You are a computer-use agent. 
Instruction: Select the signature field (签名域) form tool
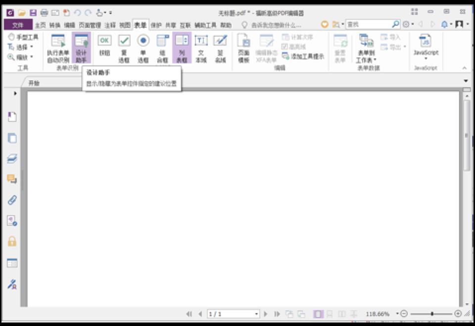click(220, 49)
